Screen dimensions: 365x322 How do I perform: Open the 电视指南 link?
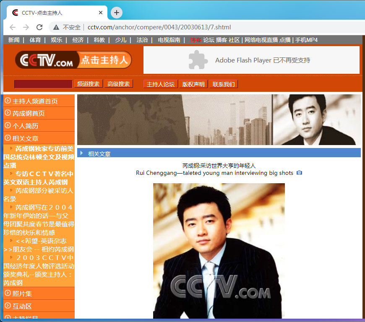(x=169, y=40)
